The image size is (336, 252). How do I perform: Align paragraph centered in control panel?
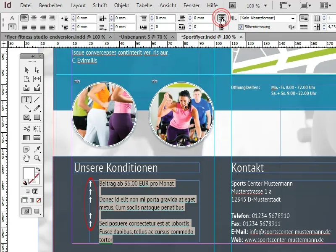coord(34,18)
